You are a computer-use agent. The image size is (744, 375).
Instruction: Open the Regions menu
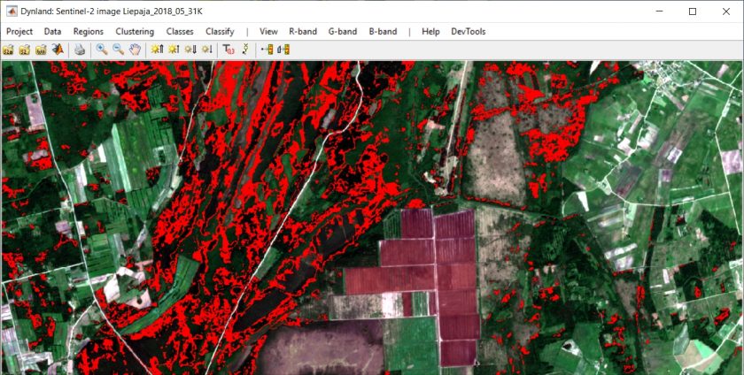pyautogui.click(x=89, y=31)
